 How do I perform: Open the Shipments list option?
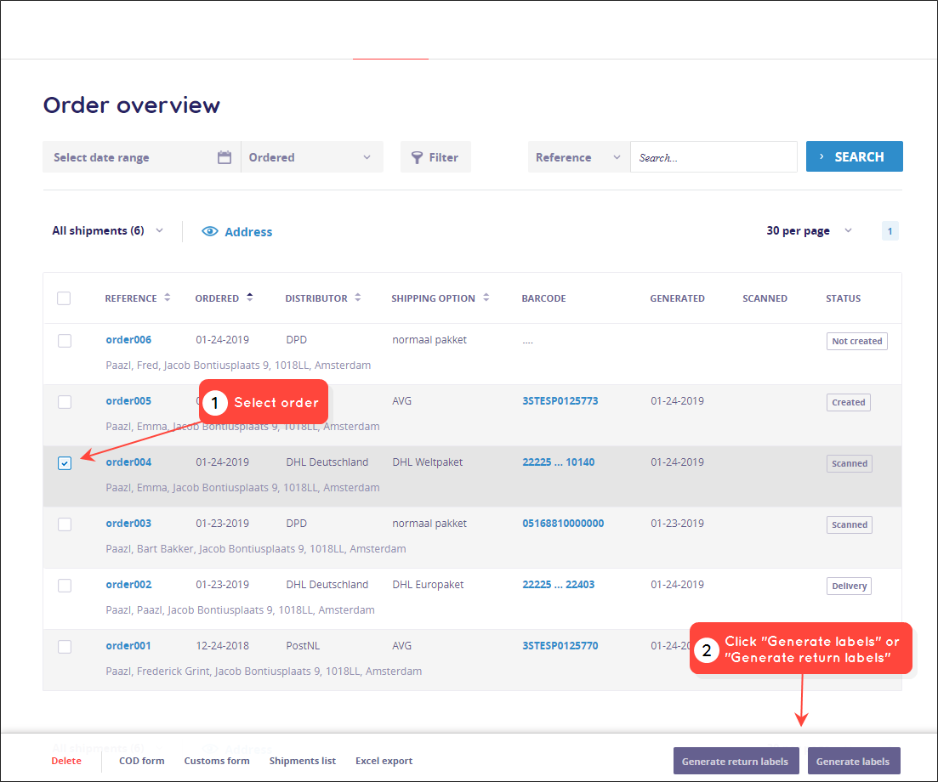point(303,761)
